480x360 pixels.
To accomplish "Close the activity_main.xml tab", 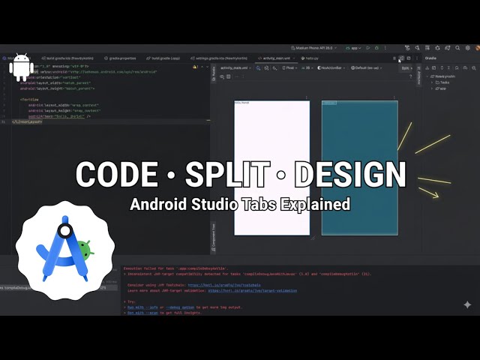I will (294, 58).
